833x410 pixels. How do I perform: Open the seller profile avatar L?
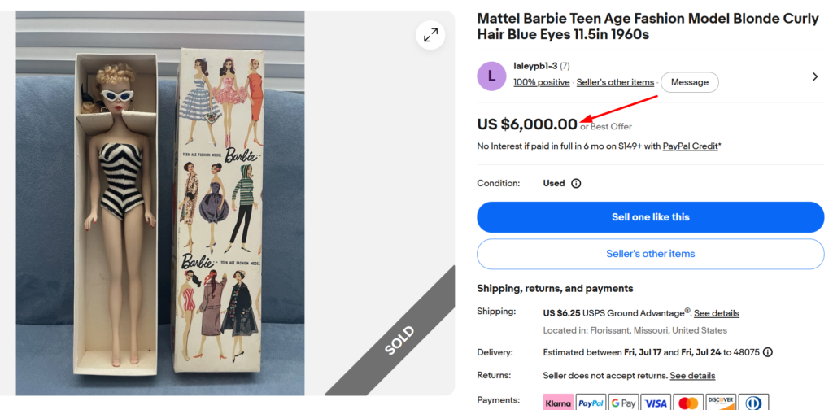click(x=491, y=76)
